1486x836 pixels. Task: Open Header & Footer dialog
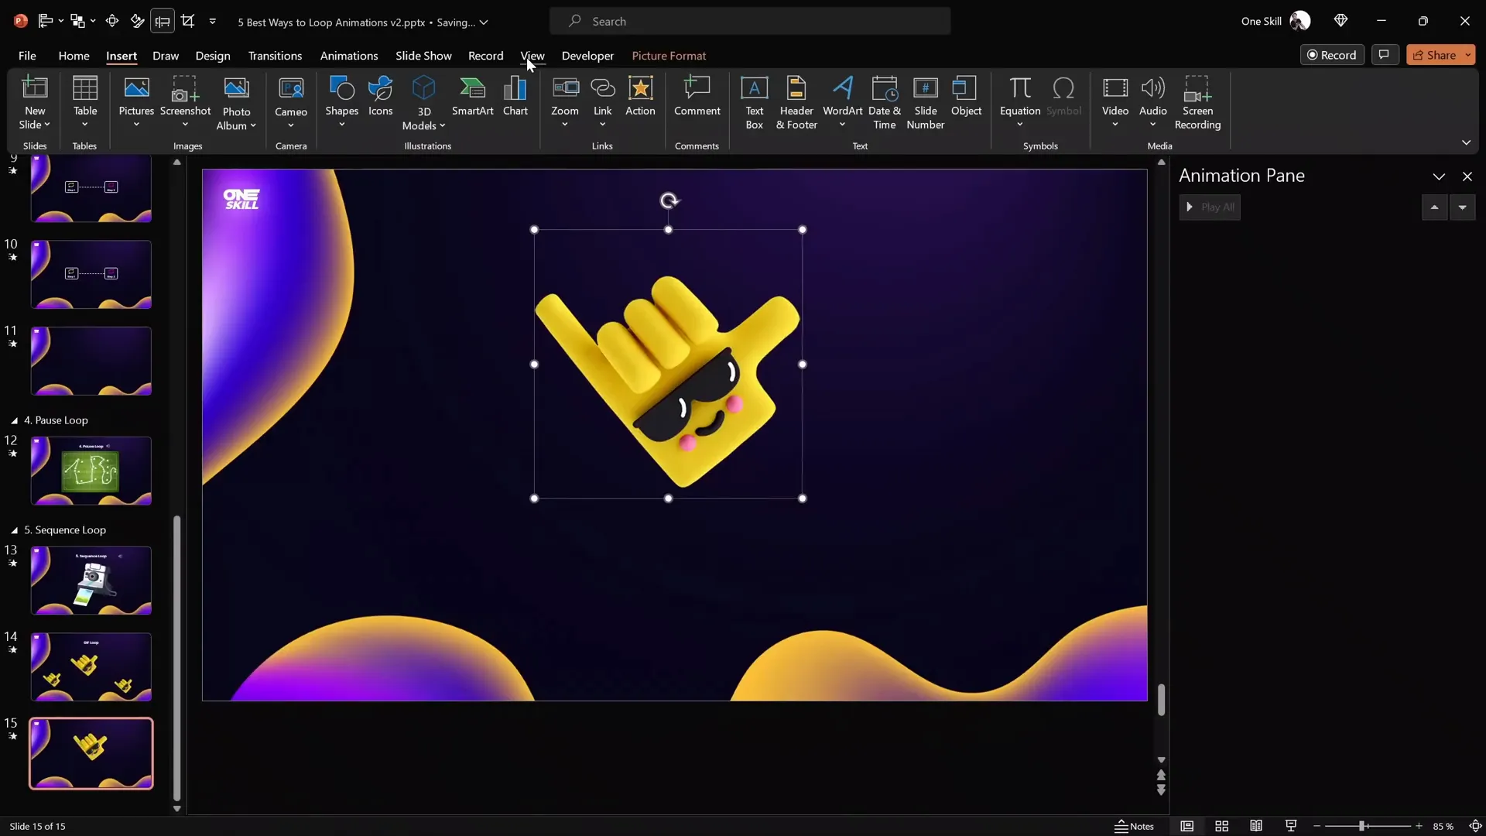[796, 101]
